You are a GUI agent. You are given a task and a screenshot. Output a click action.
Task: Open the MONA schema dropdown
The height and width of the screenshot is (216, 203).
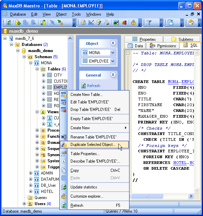click(113, 53)
